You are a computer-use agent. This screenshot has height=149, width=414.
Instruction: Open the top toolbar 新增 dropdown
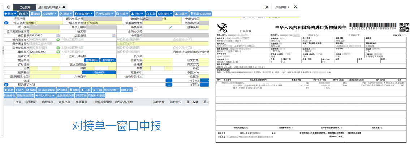click(10, 13)
